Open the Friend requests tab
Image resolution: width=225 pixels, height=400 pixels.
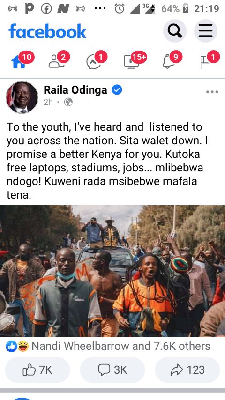tap(56, 61)
